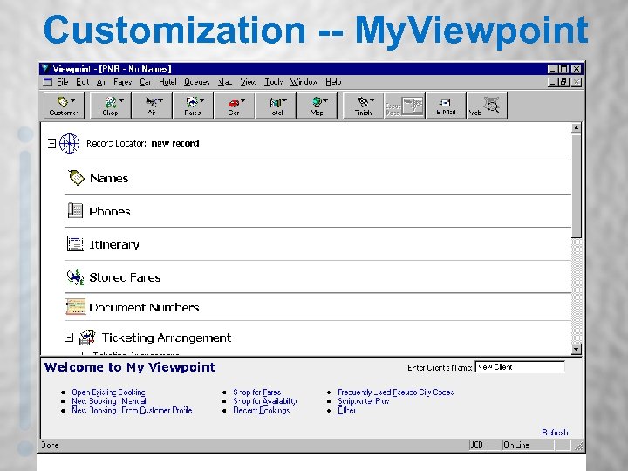The height and width of the screenshot is (471, 628).
Task: Click the Record Locator compass icon
Action: pos(69,143)
